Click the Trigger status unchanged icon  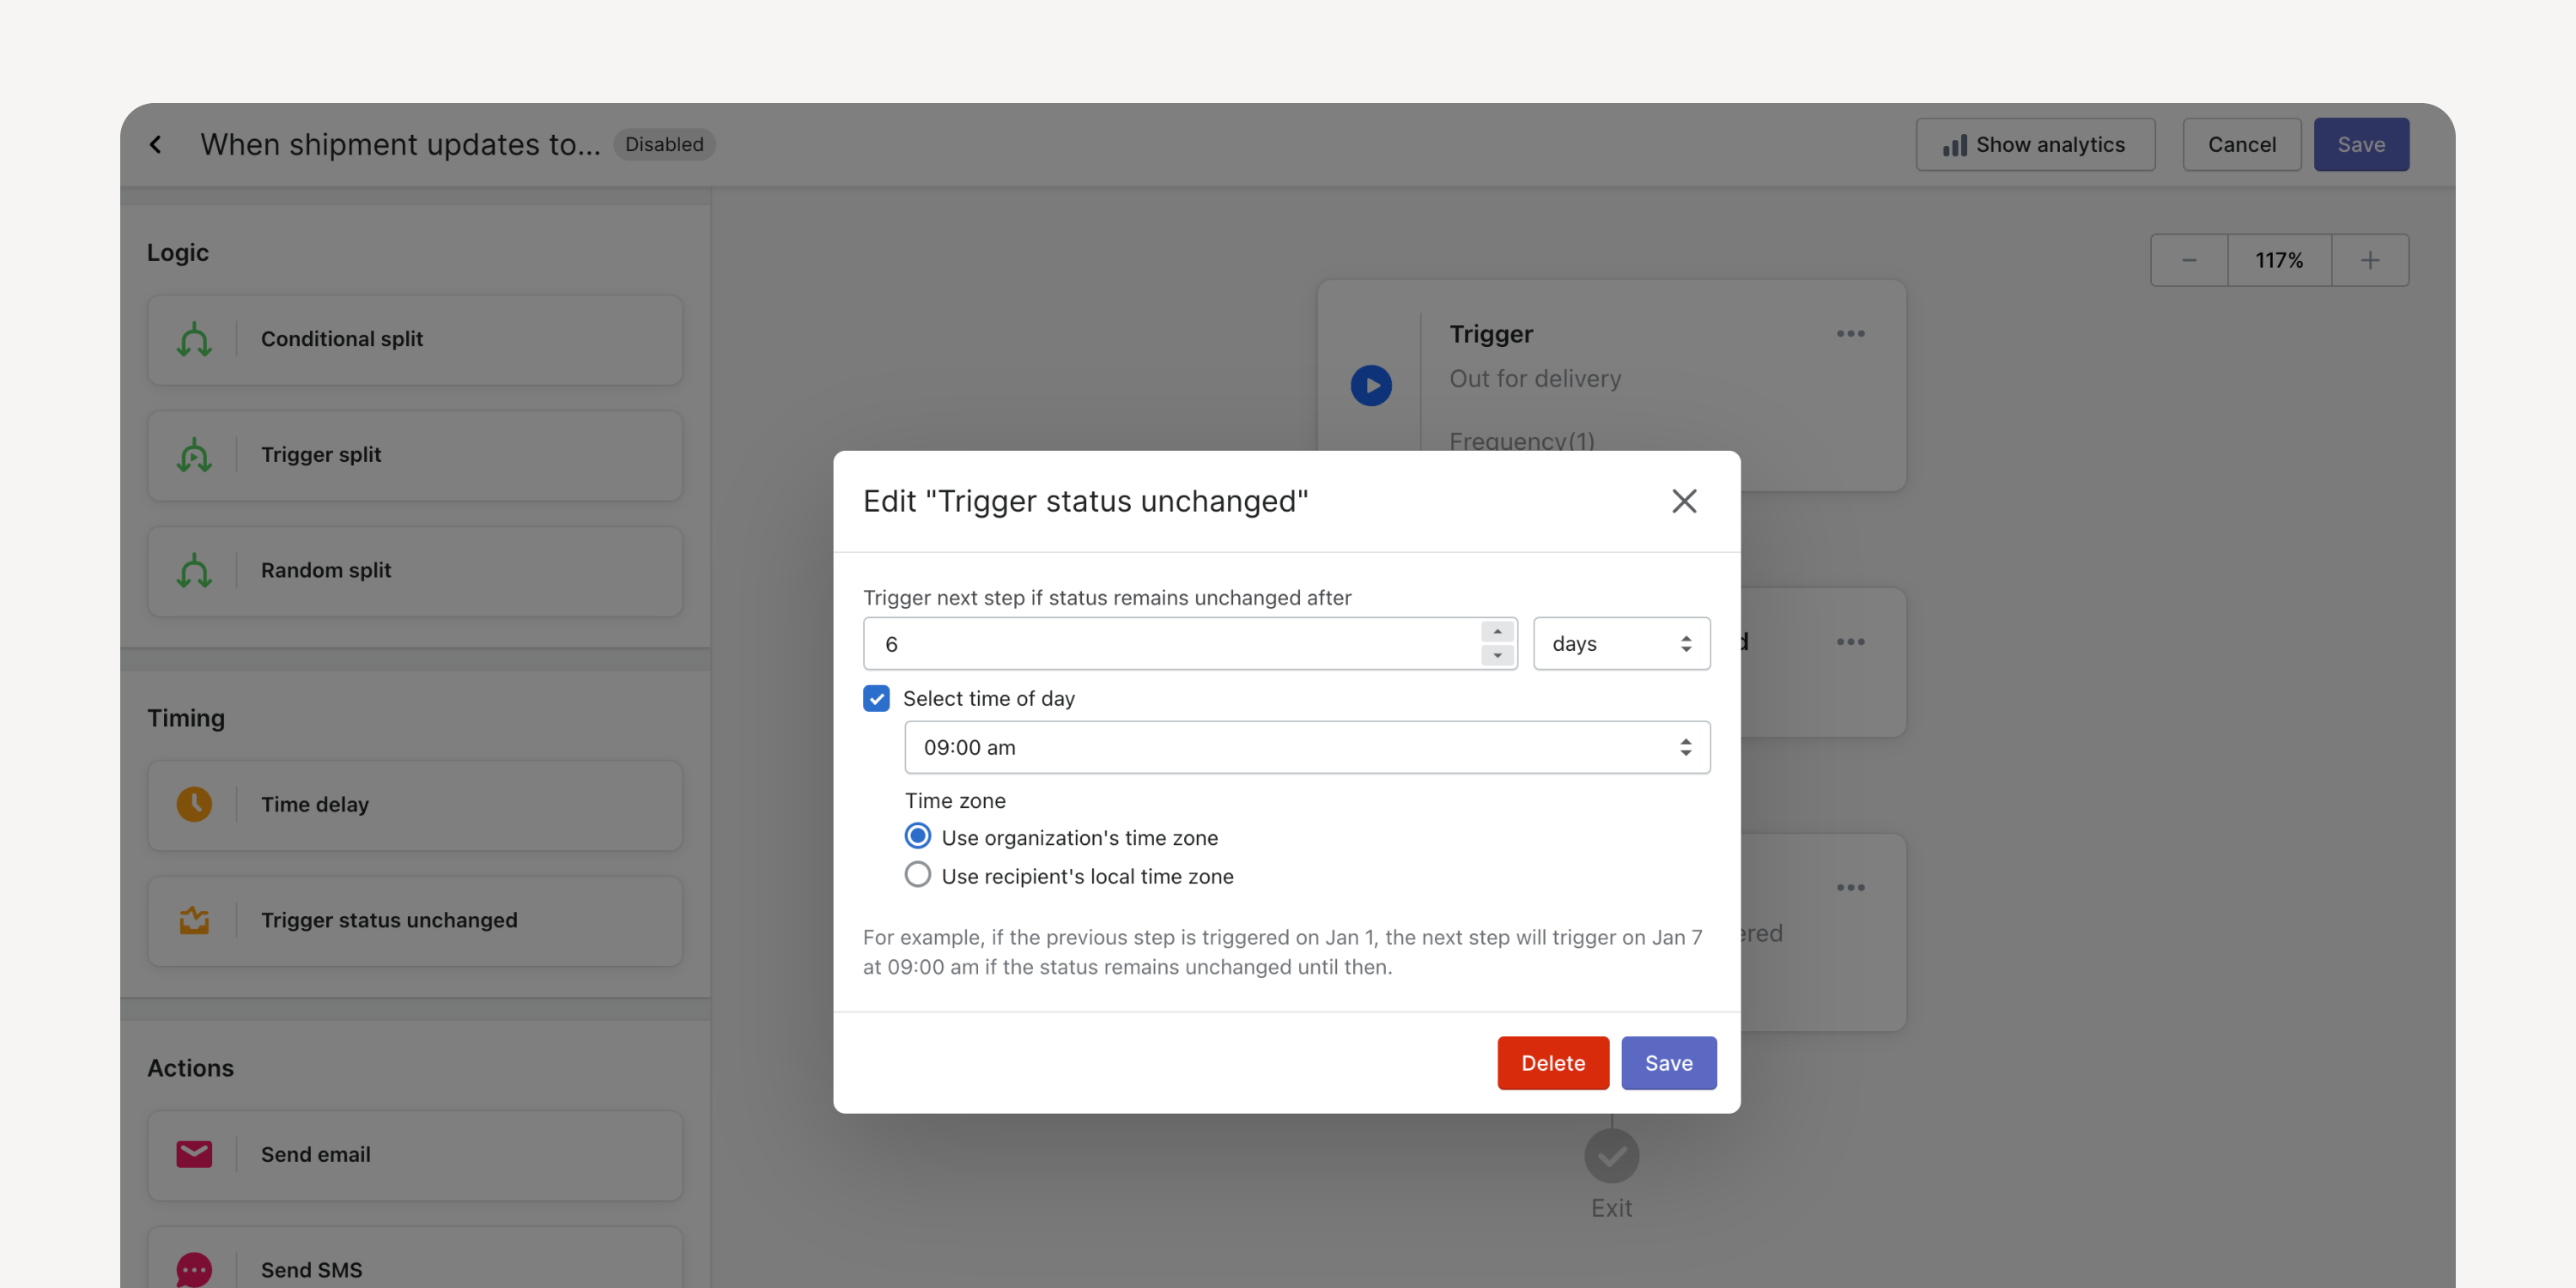click(x=194, y=920)
